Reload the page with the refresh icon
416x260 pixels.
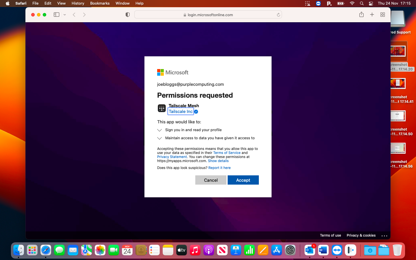click(x=278, y=15)
